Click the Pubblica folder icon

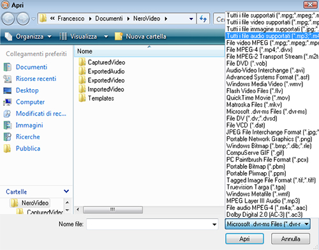8,149
